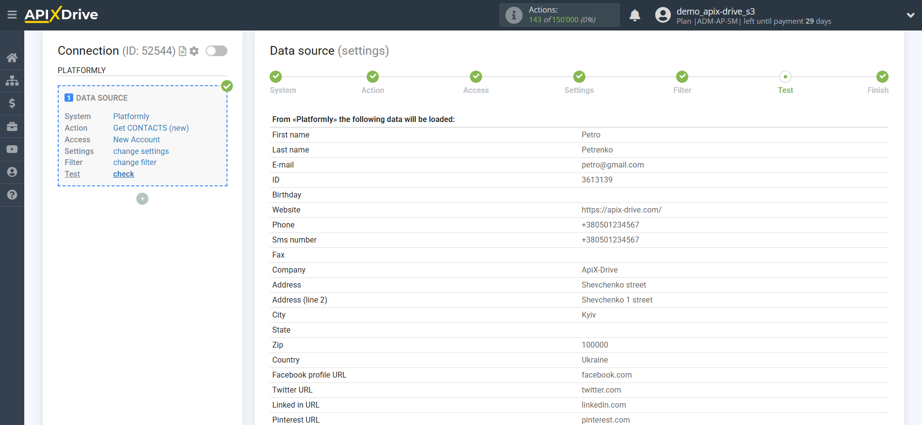This screenshot has height=425, width=922.
Task: Select the ID value 3613139
Action: point(597,180)
